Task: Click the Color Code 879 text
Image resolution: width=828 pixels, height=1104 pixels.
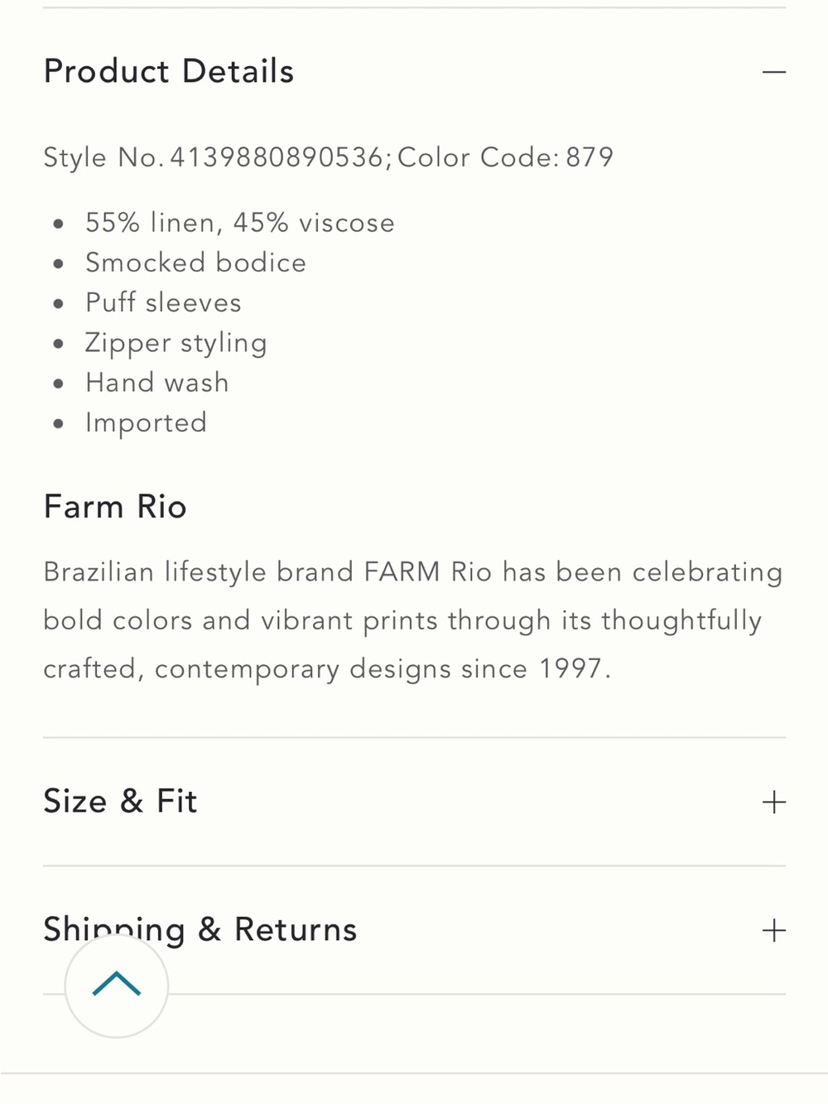Action: [506, 157]
